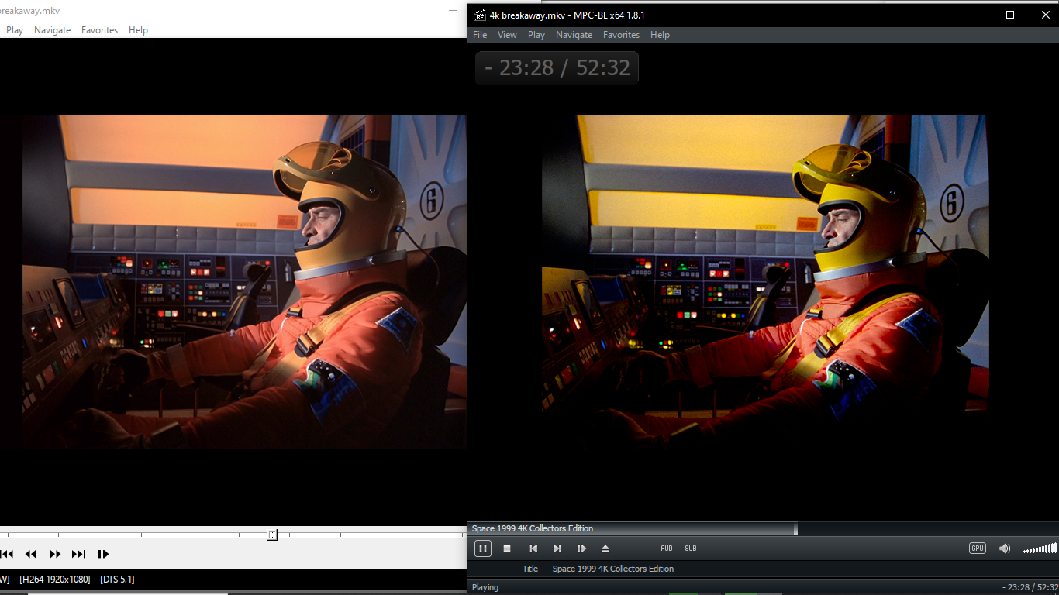Click 'Space 1999 4K Collectors Edition' title value

[613, 569]
